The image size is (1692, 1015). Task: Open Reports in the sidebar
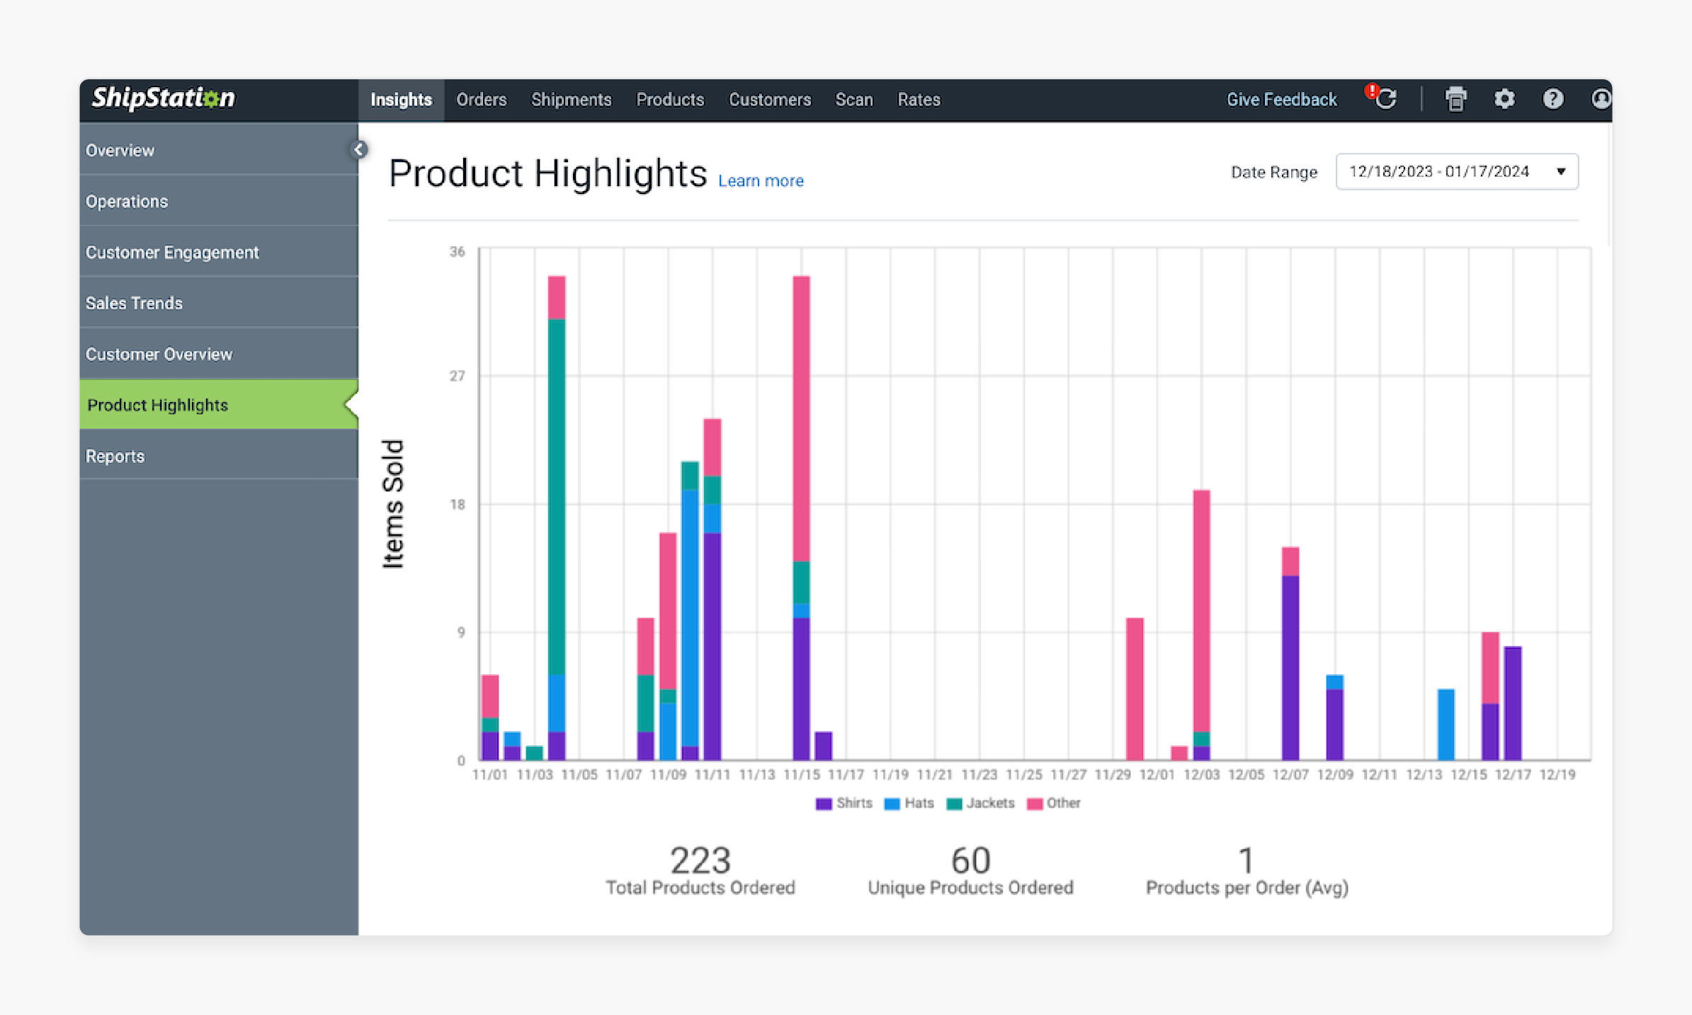click(219, 456)
